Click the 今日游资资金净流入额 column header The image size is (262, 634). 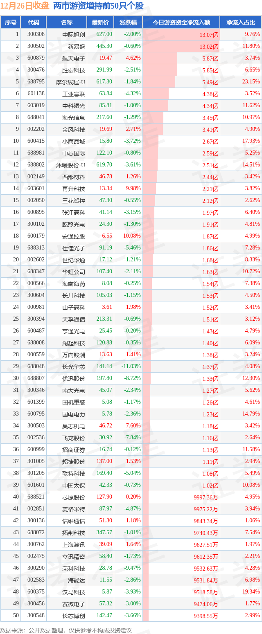181,22
